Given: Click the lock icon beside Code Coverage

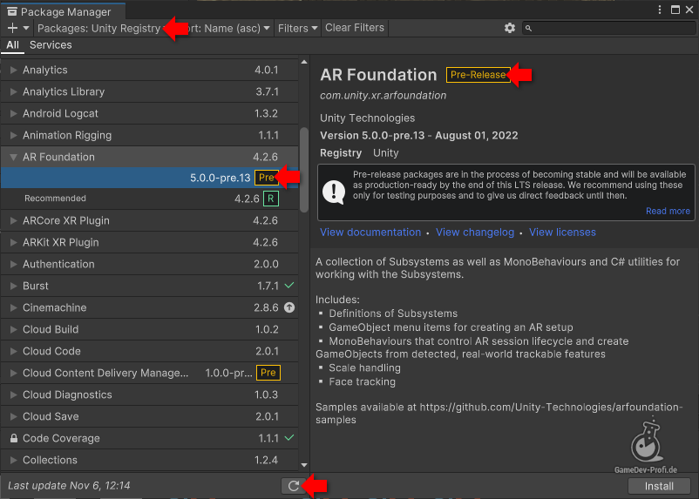Looking at the screenshot, I should [x=13, y=438].
